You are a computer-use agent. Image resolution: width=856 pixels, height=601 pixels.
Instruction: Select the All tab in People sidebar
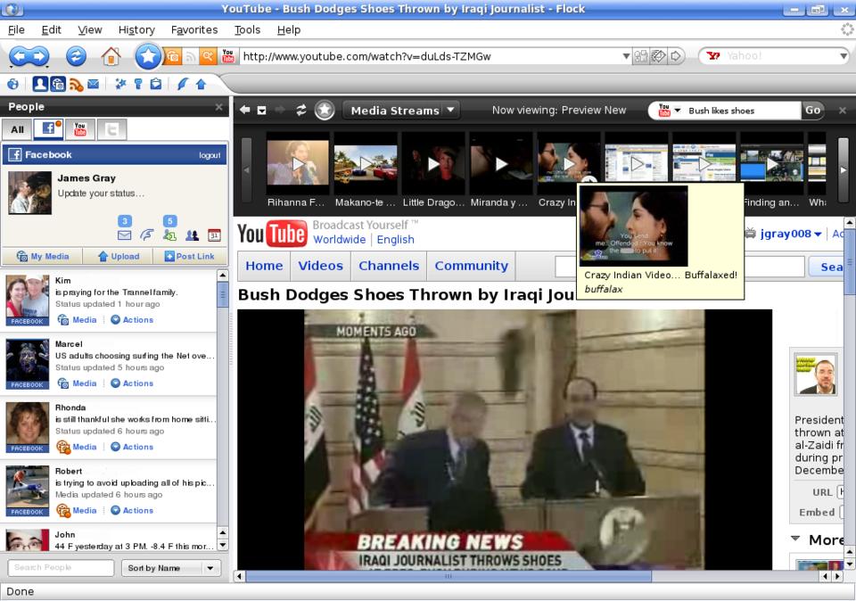tap(17, 130)
